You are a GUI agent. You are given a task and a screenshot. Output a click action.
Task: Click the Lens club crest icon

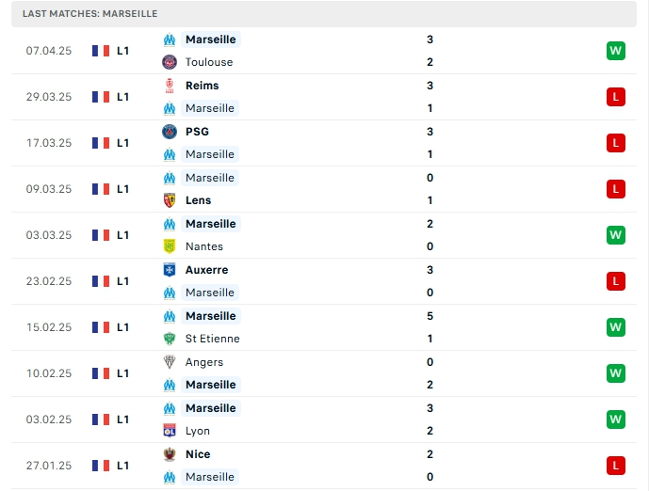click(170, 200)
